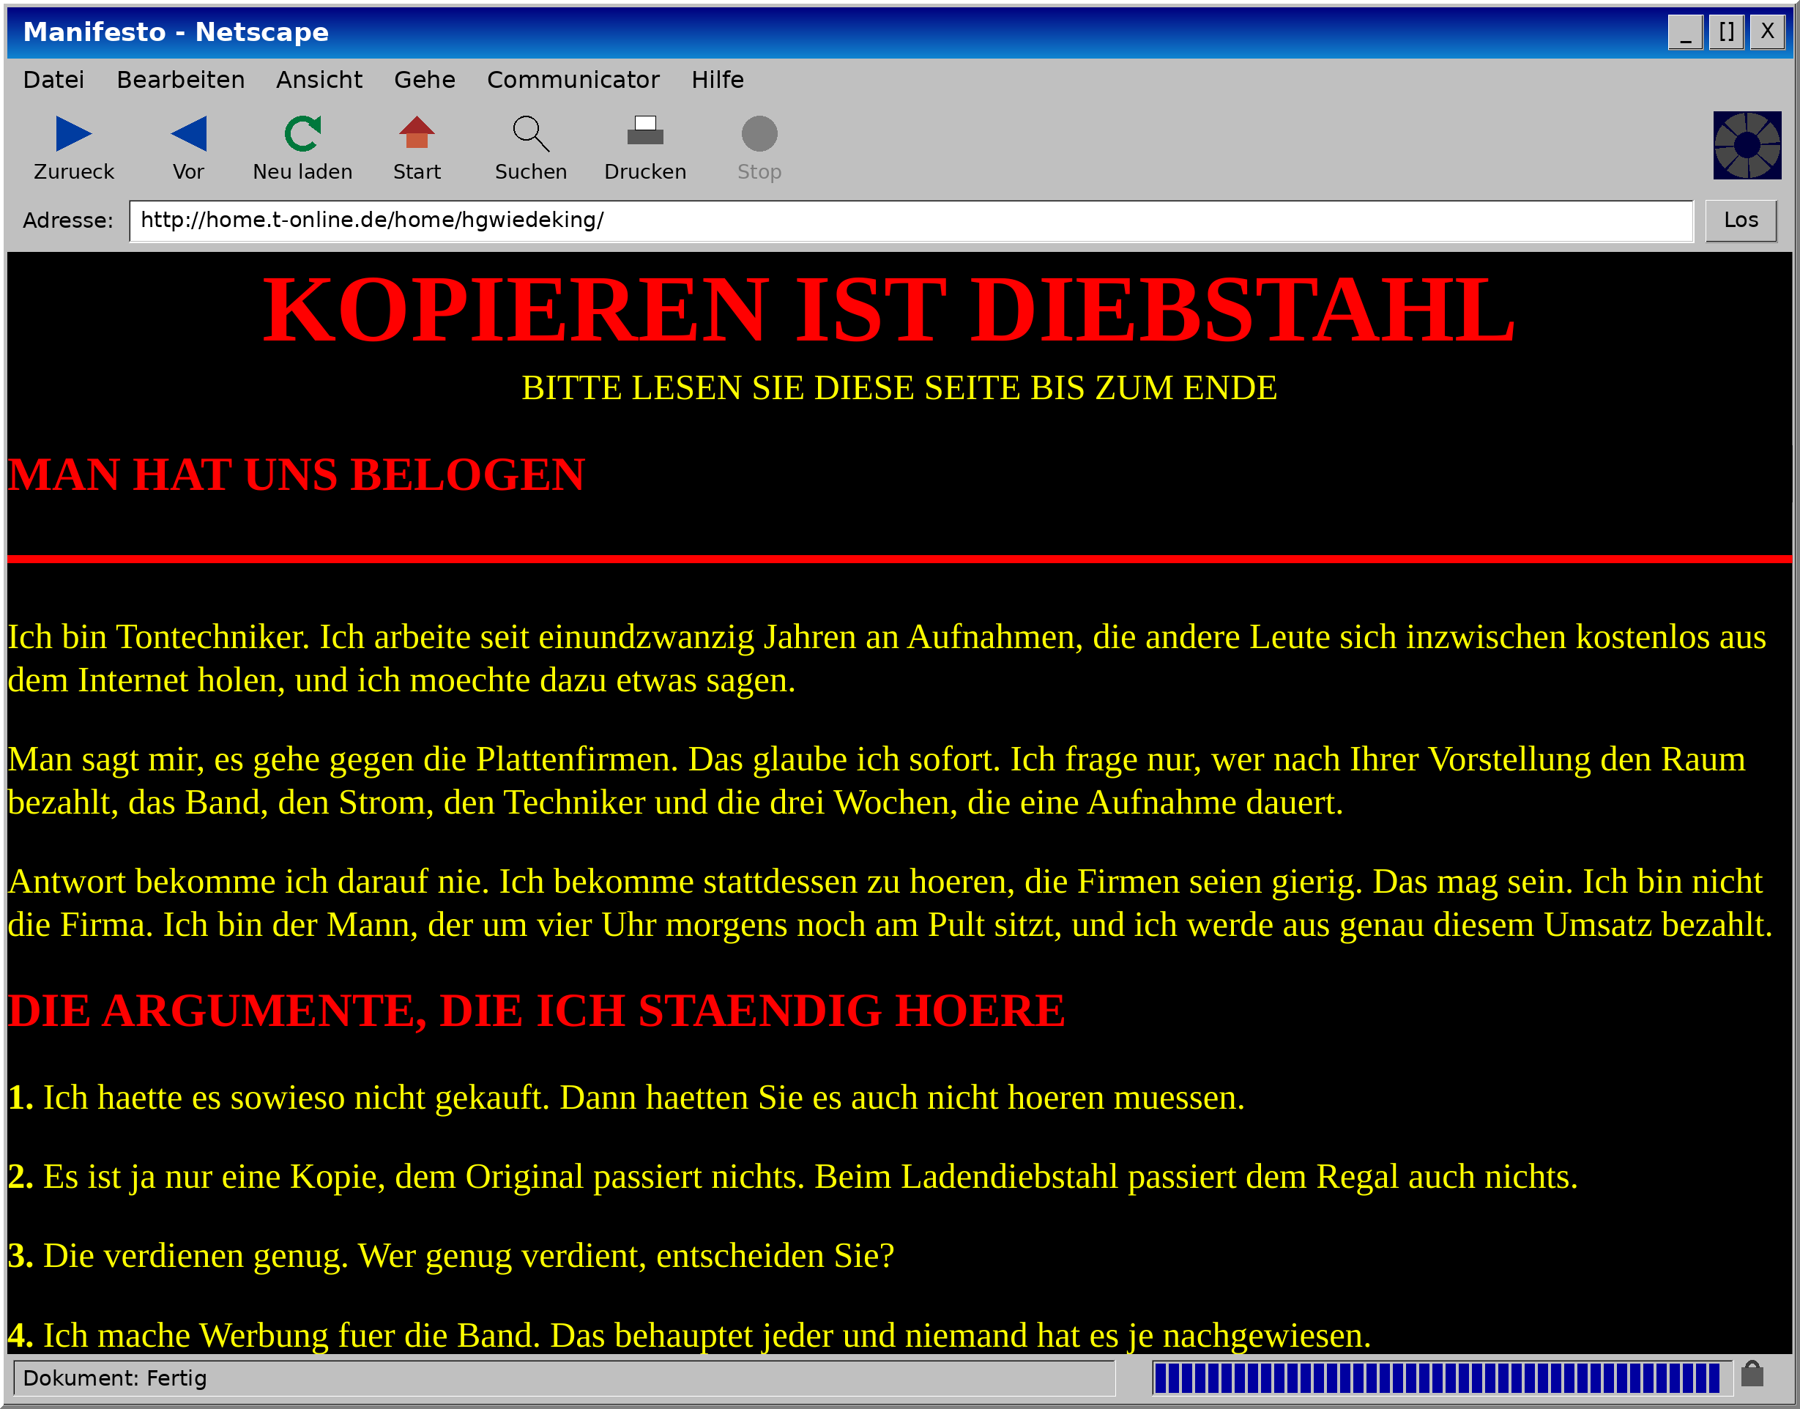
Task: Reload page via Neu laden icon
Action: 302,133
